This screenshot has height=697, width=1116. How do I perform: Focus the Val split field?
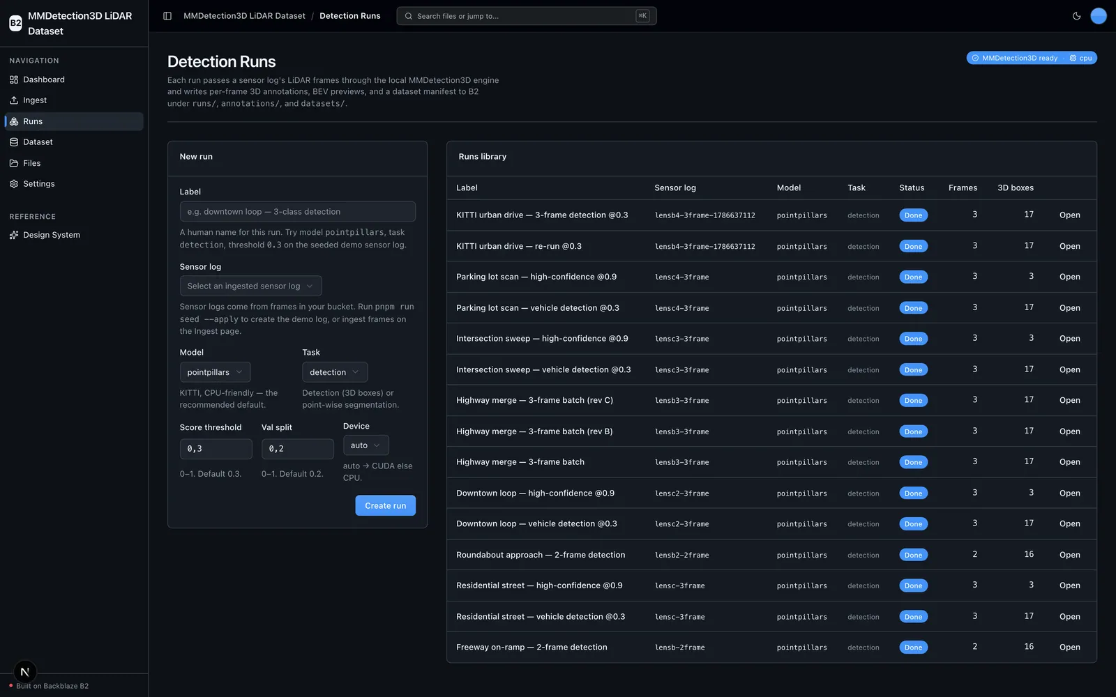[298, 449]
